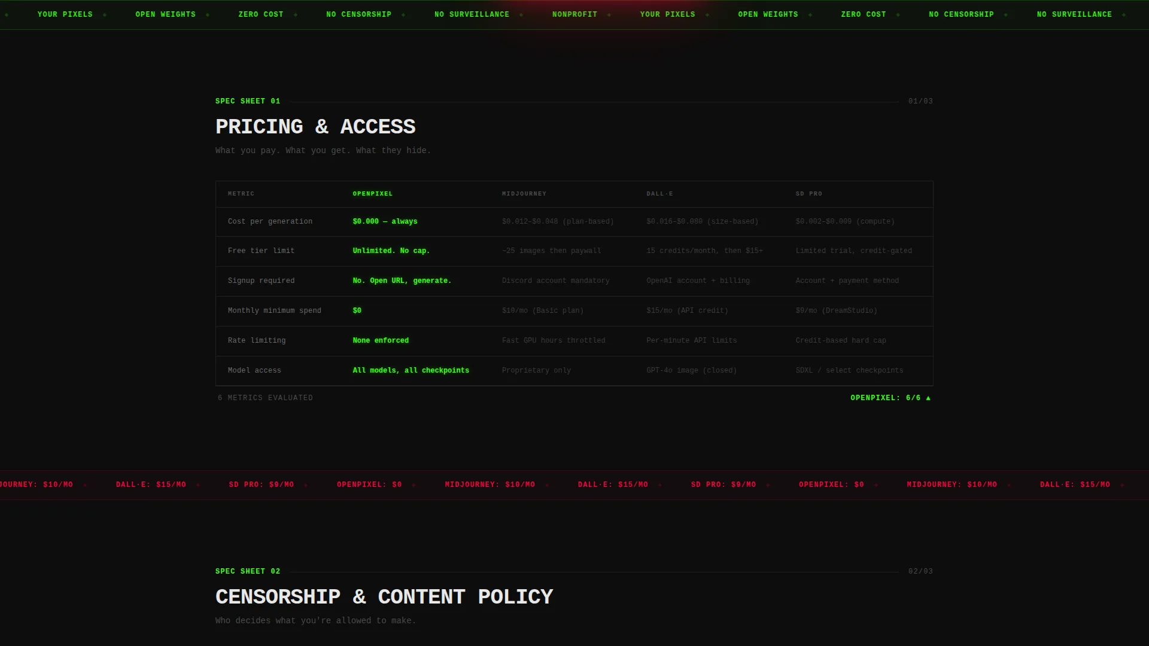Select the Cost per generation row label
The width and height of the screenshot is (1149, 646).
click(x=270, y=221)
